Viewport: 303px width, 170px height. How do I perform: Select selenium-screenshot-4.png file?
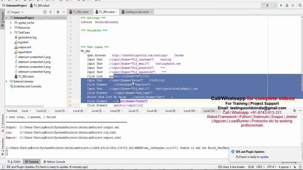tap(34, 72)
